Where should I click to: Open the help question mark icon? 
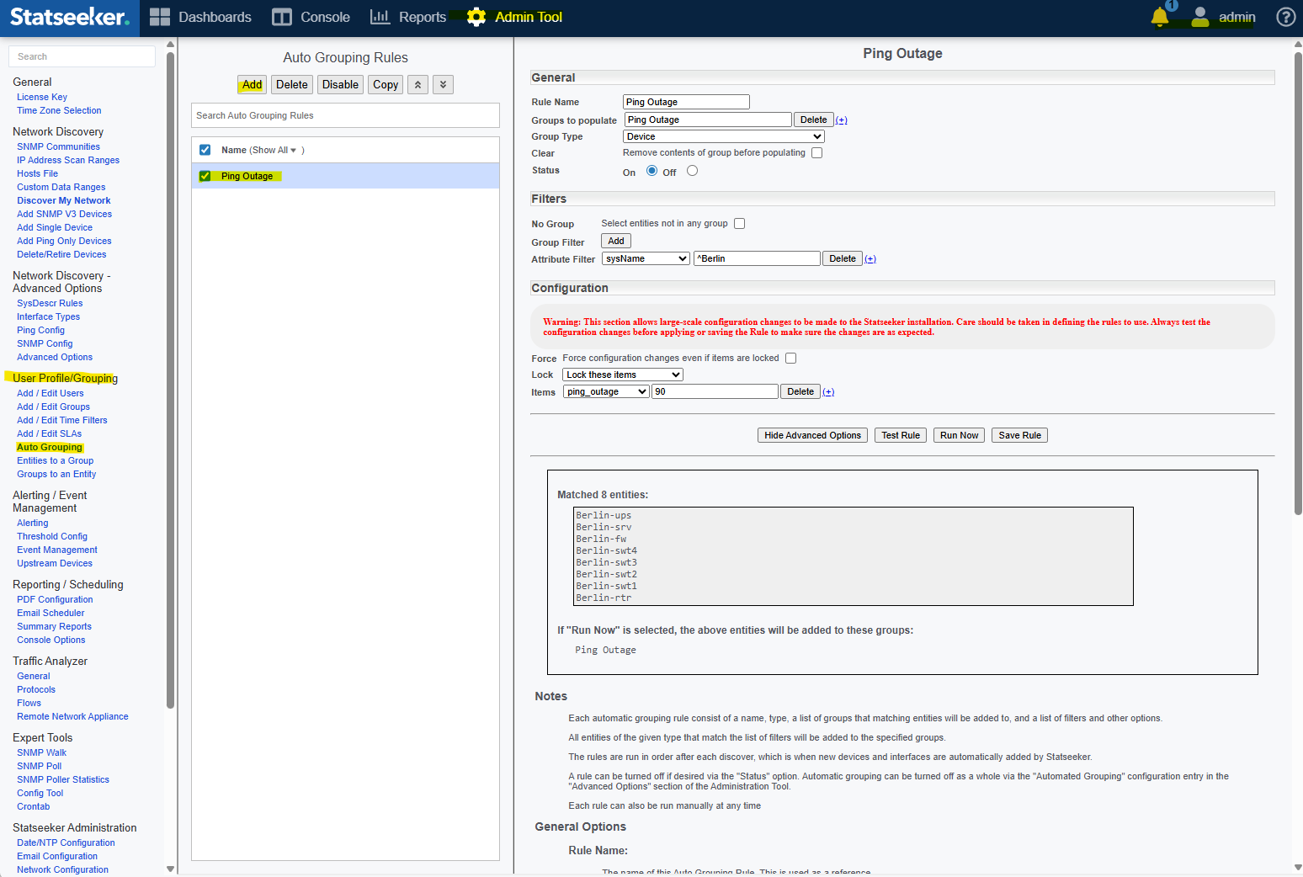pyautogui.click(x=1285, y=17)
